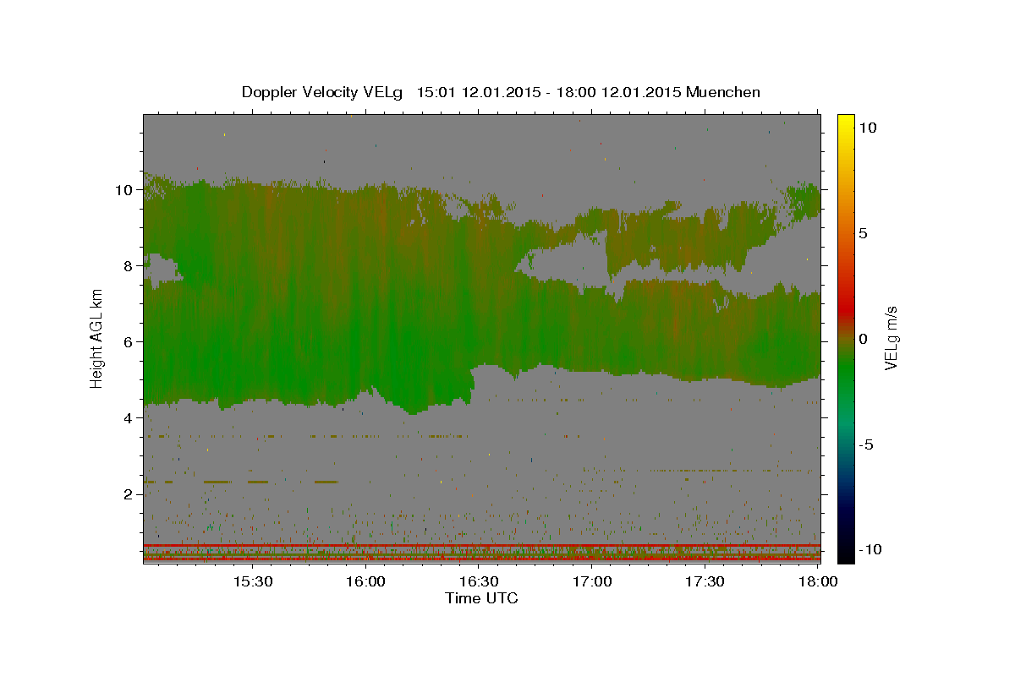This screenshot has height=676, width=1015.
Task: Click the plot title 'Doppler Velocity VELg'
Action: pos(321,92)
